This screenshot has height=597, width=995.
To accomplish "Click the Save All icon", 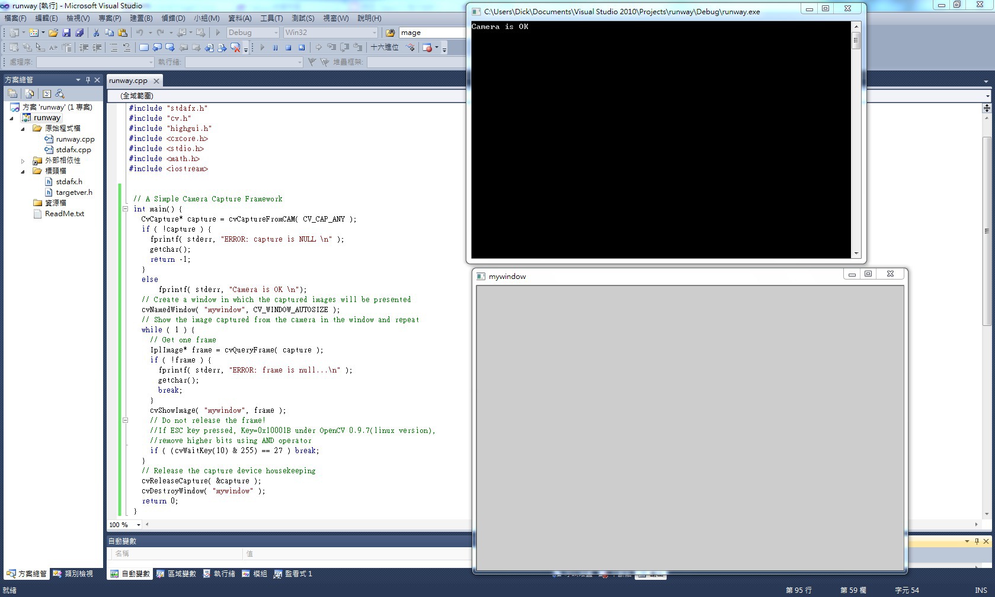I will coord(79,33).
